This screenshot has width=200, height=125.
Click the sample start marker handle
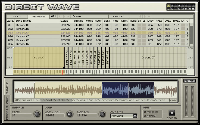[34, 83]
